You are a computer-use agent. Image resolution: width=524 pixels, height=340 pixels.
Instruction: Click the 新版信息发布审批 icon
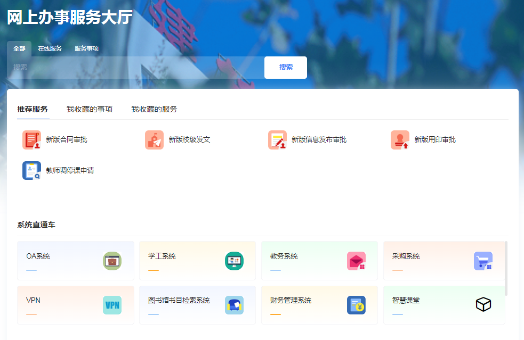click(x=277, y=140)
